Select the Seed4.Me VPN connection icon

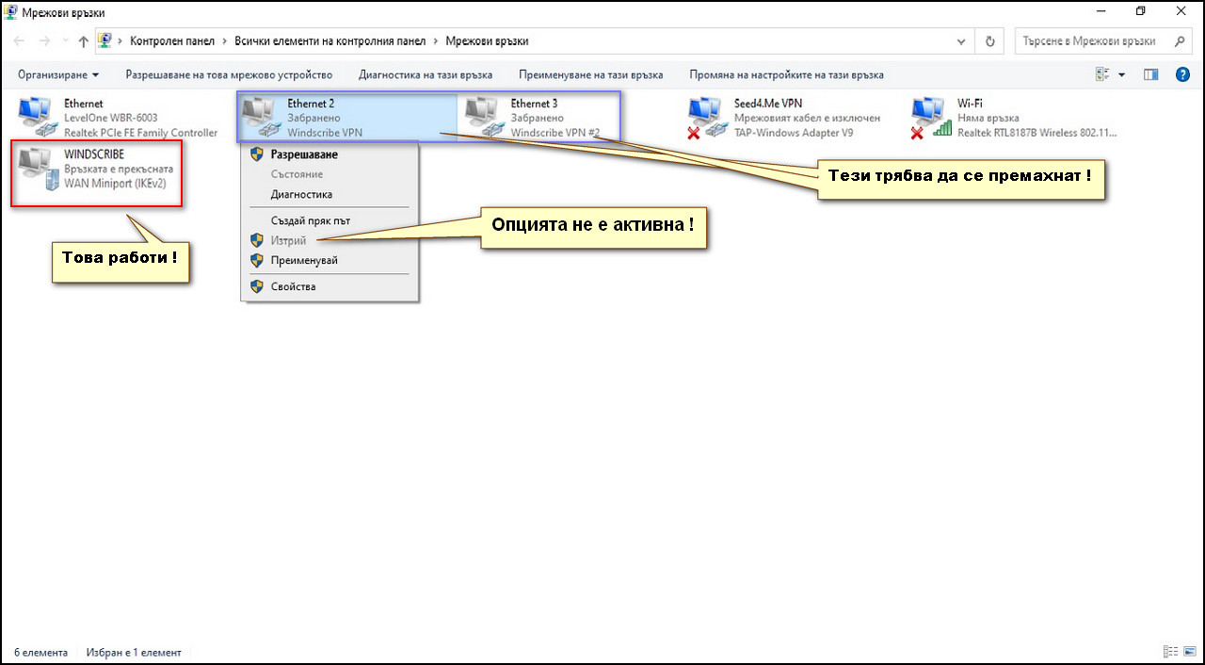(x=706, y=118)
